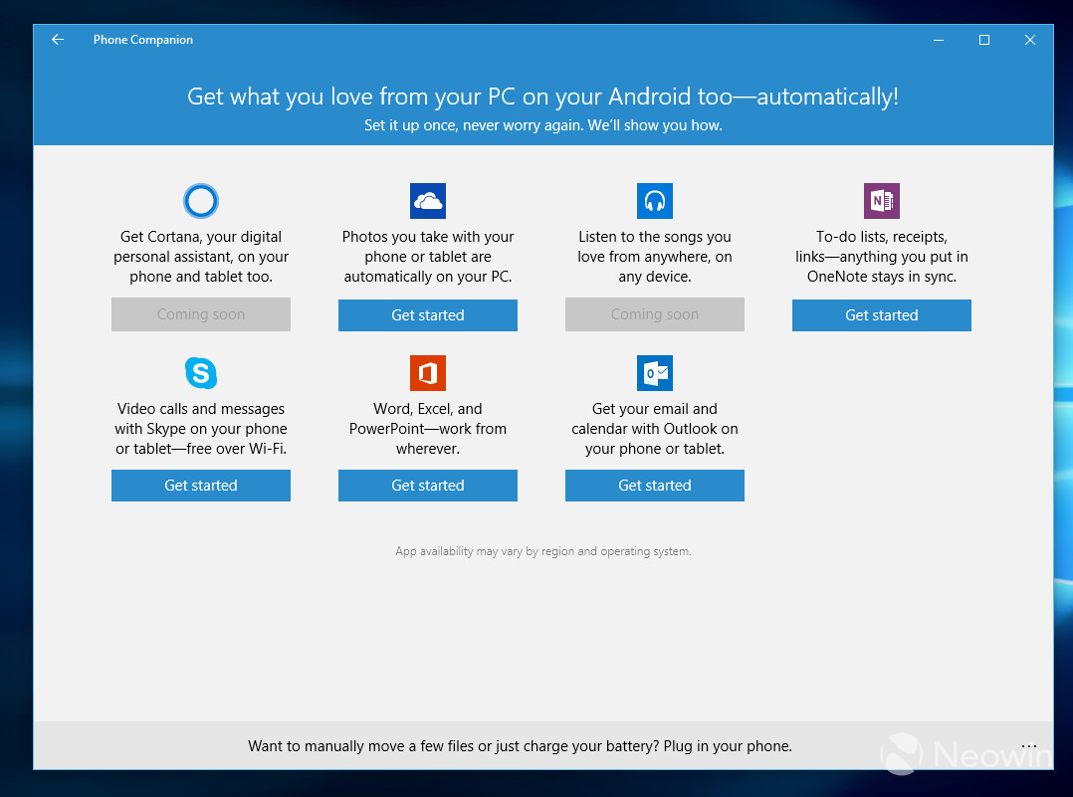This screenshot has width=1073, height=797.
Task: Go back with the arrow in the title bar
Action: click(x=58, y=40)
